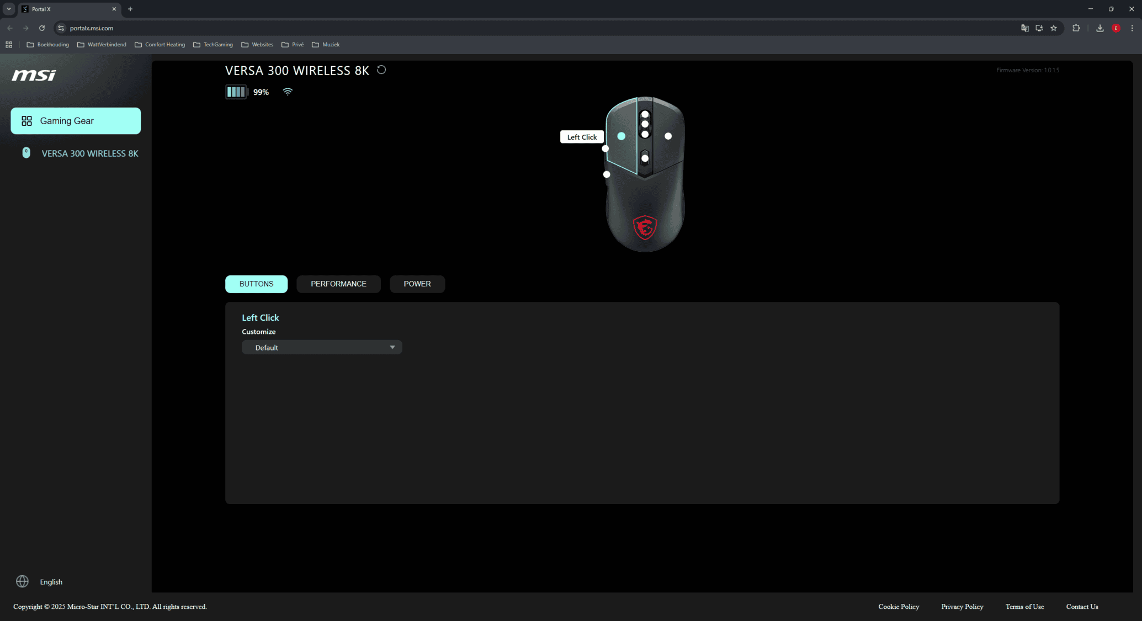Click the refresh icon beside device name
Viewport: 1142px width, 621px height.
[x=381, y=70]
